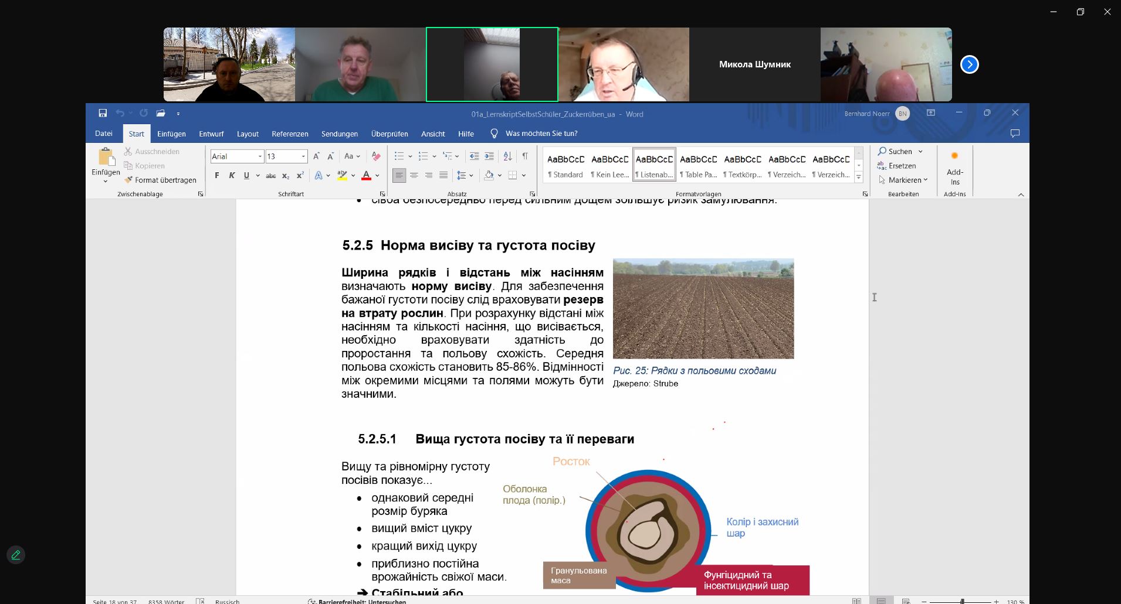Increase font size with the larger A icon
This screenshot has height=604, width=1121.
316,156
